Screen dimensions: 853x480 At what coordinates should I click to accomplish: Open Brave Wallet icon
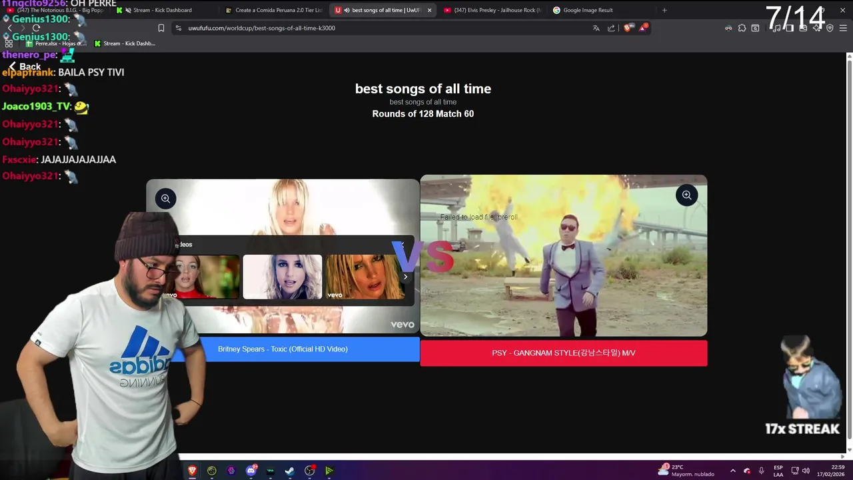803,28
